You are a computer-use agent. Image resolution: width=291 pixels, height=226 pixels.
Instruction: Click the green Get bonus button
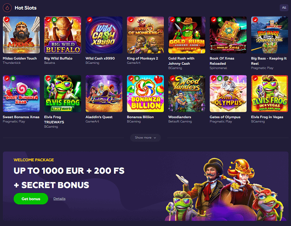31,199
